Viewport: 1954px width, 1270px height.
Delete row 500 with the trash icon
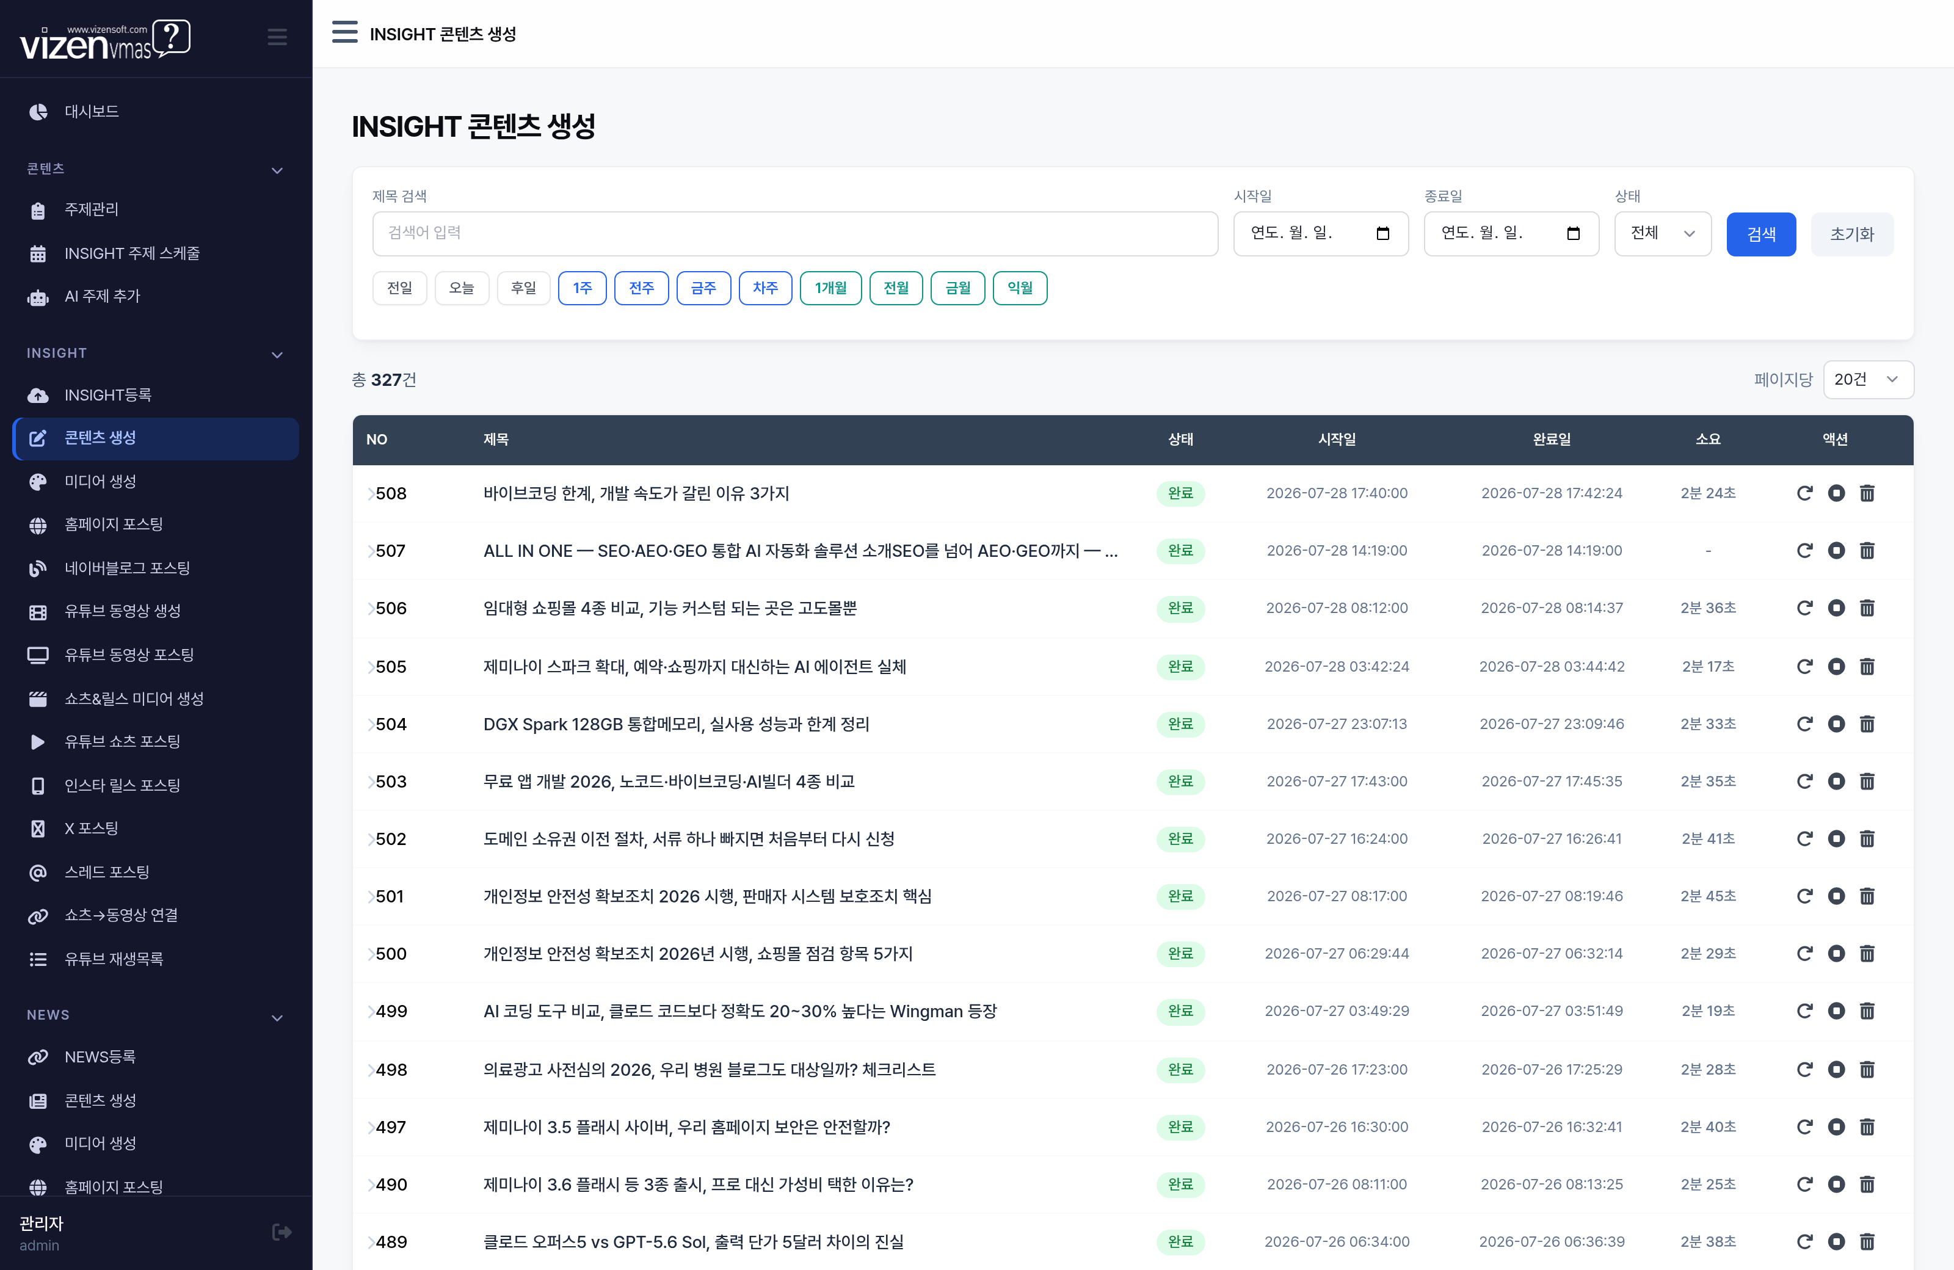(x=1867, y=954)
